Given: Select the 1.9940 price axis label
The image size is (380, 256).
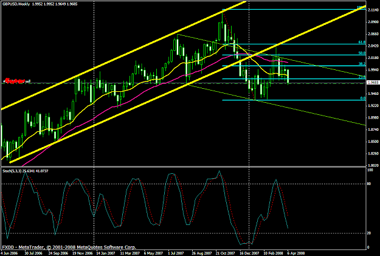Looking at the screenshot, I should coord(373,69).
